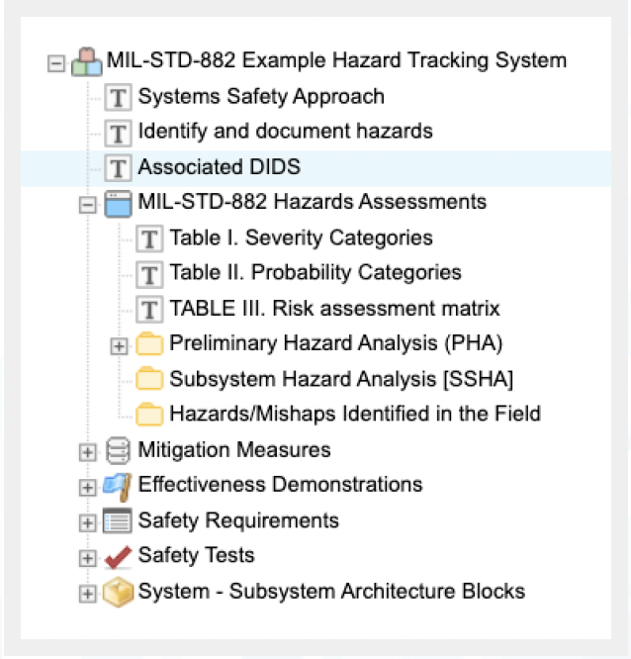Click the T icon for Table II. Probability Categories
Viewport: 631px width, 659px height.
point(149,274)
